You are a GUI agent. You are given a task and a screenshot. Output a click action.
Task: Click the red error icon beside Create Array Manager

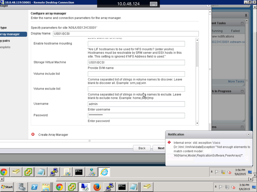tap(33, 134)
